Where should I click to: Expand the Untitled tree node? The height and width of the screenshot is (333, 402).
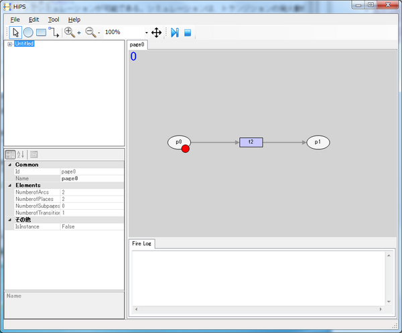pos(10,44)
